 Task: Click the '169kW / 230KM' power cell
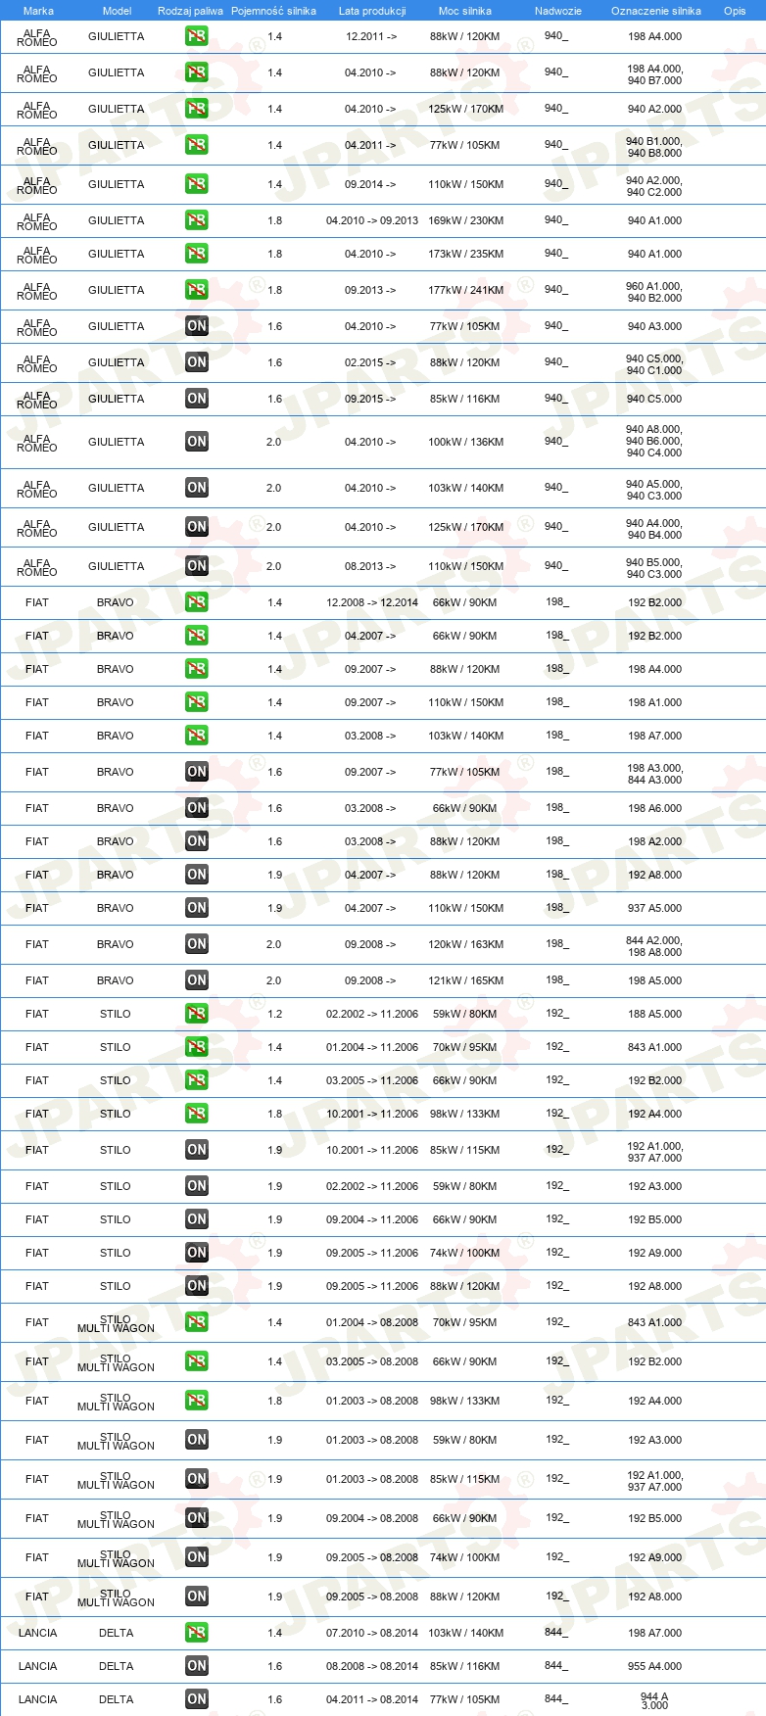point(465,220)
